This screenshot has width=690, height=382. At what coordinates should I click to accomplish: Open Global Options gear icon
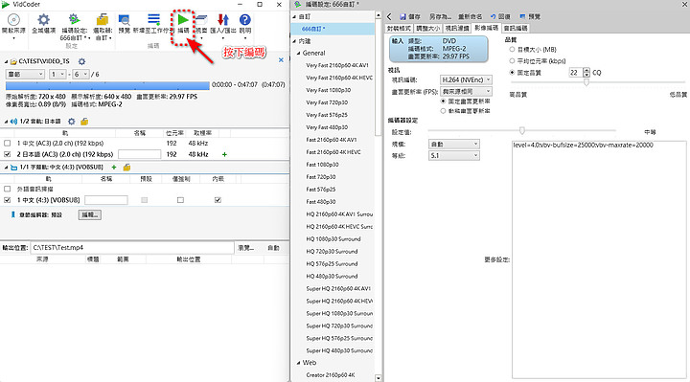point(43,20)
